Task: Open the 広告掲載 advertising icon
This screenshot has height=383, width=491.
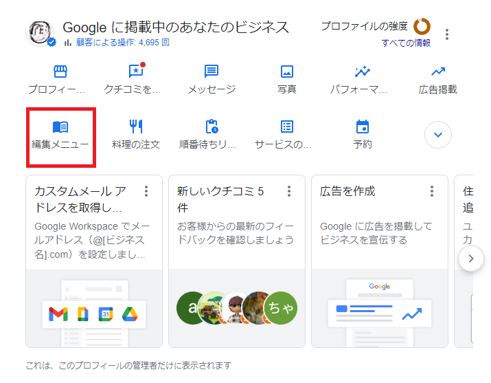Action: [x=437, y=72]
